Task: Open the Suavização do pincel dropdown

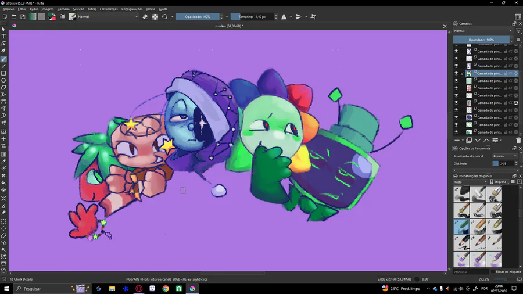Action: pos(504,156)
